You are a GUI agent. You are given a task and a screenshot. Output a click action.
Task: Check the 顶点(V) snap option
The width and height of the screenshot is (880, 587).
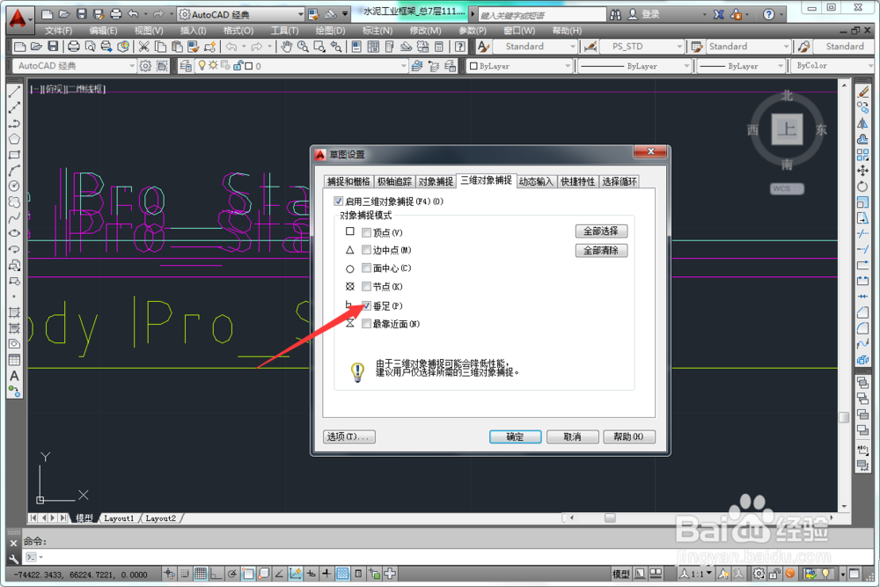coord(366,232)
